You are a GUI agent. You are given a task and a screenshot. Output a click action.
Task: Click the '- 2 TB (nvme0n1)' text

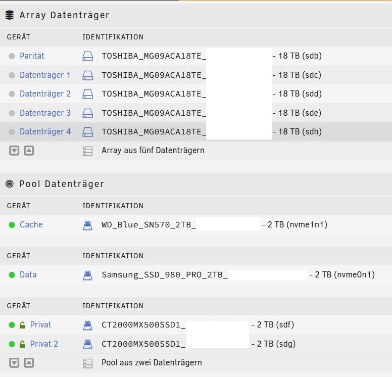[x=342, y=275]
